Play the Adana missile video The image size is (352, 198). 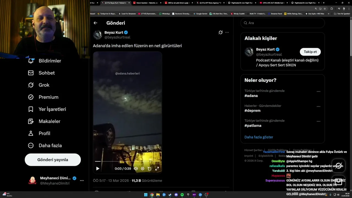point(98,169)
